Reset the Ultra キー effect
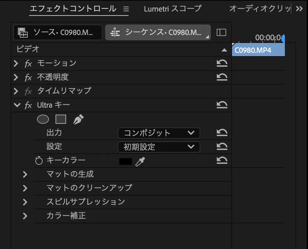This screenshot has width=308, height=249. [x=222, y=105]
